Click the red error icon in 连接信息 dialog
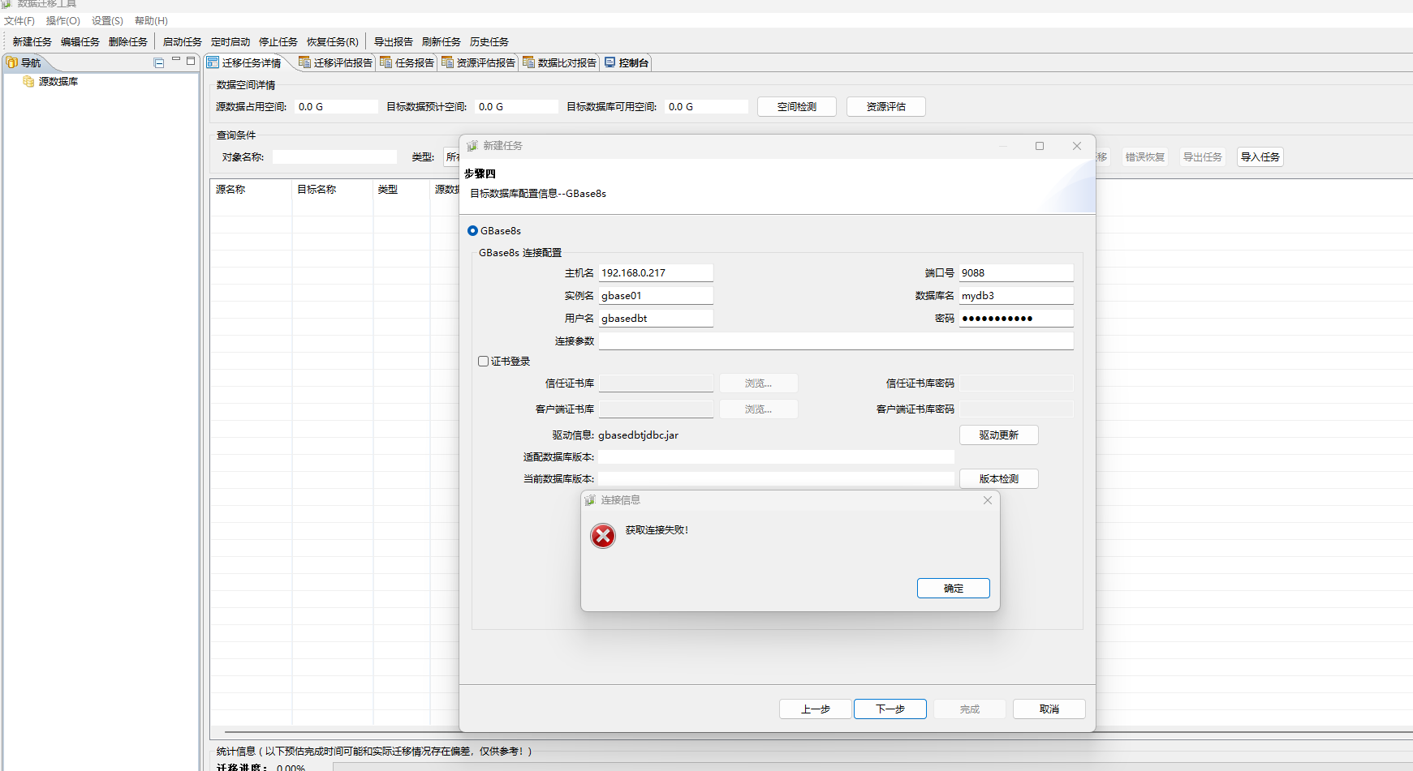This screenshot has height=771, width=1413. point(603,536)
